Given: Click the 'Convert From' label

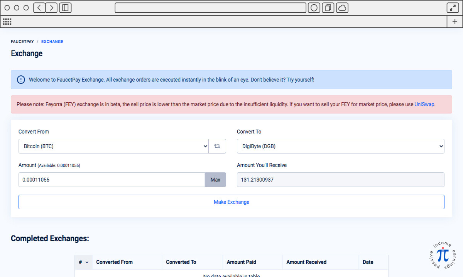Looking at the screenshot, I should [x=34, y=132].
